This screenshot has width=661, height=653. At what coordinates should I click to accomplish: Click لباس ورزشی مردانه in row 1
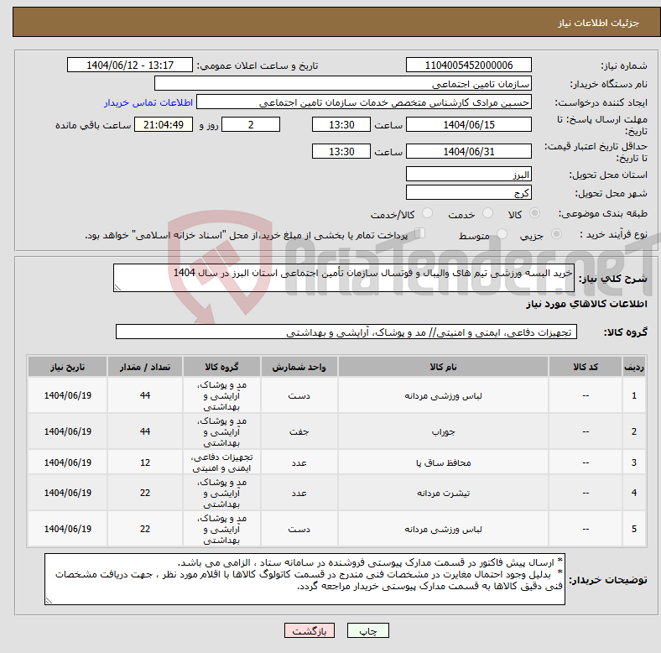click(443, 395)
